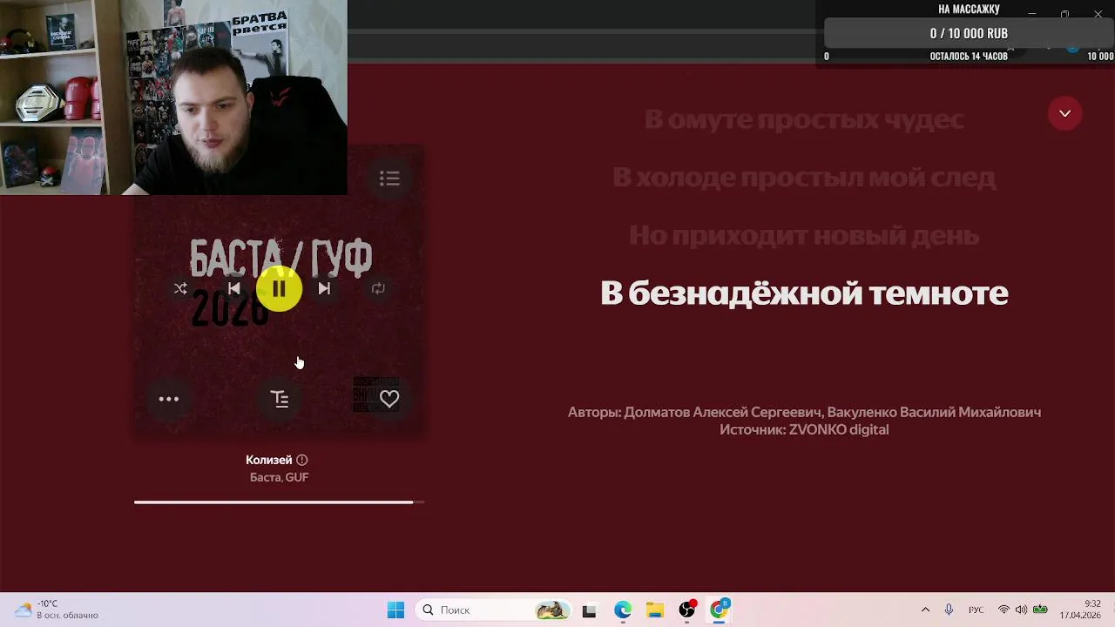This screenshot has height=627, width=1115.
Task: Switch input language РУС
Action: pyautogui.click(x=976, y=610)
